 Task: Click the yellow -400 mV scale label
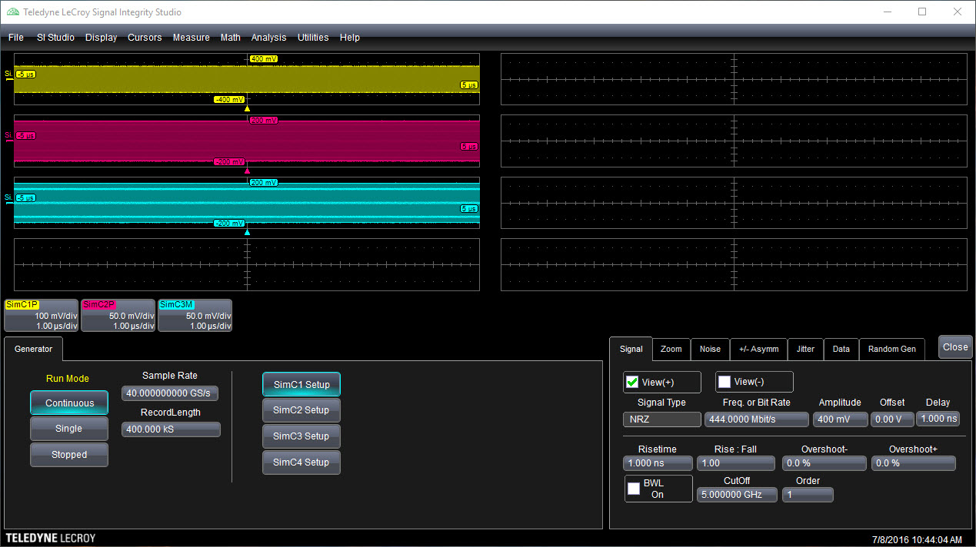pyautogui.click(x=229, y=100)
